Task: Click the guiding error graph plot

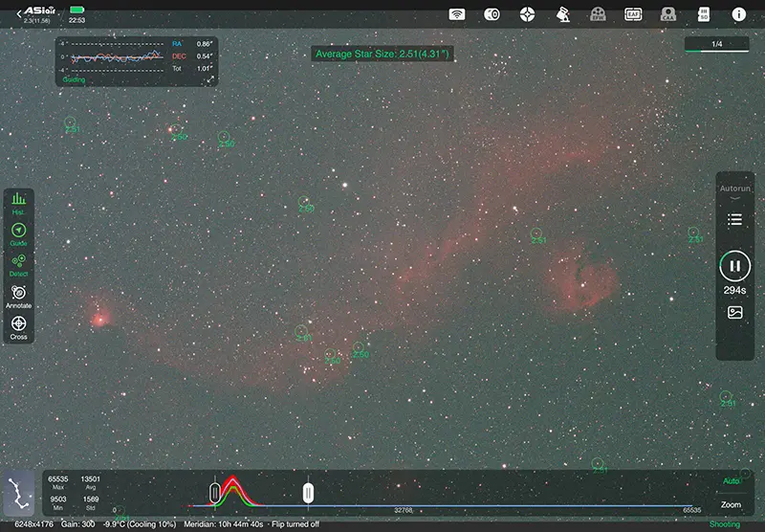Action: coord(117,57)
